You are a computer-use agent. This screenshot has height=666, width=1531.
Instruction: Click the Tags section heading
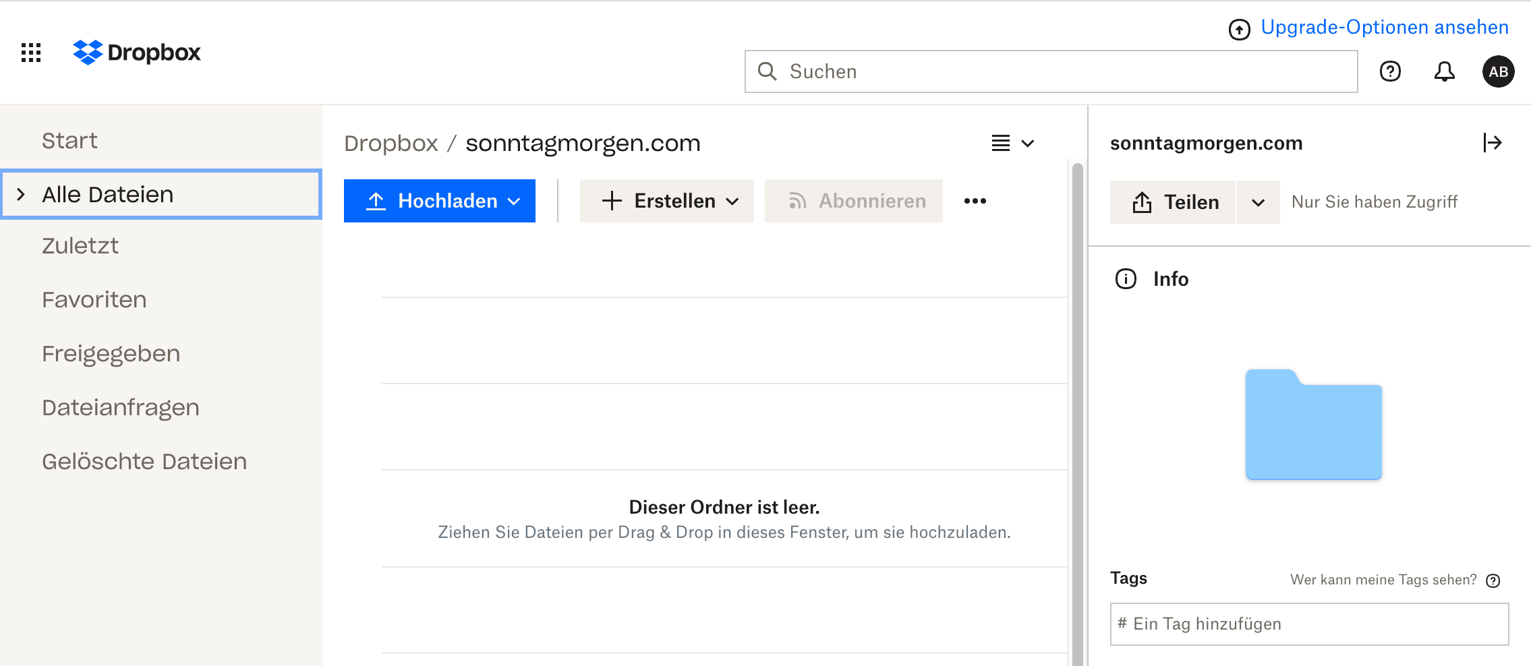[x=1128, y=578]
